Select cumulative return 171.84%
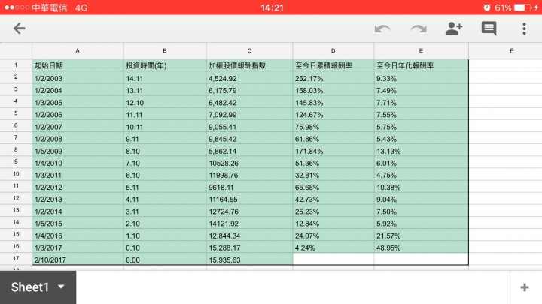 (333, 151)
